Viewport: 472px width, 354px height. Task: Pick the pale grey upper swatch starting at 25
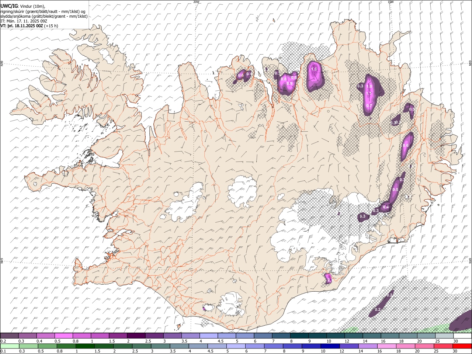coord(444,336)
